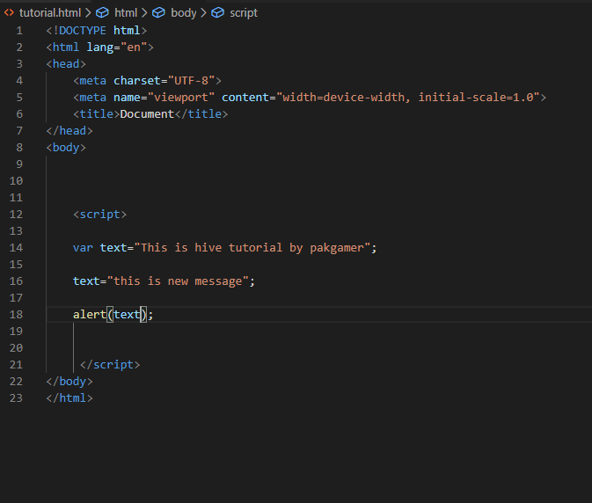Click the lang="en" attribute text
Viewport: 592px width, 503px height.
coord(117,47)
